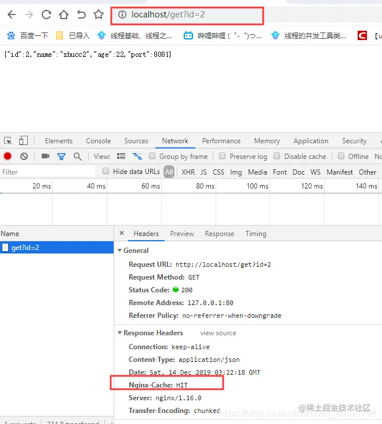
Task: Switch to the Response detail tab
Action: coord(219,234)
